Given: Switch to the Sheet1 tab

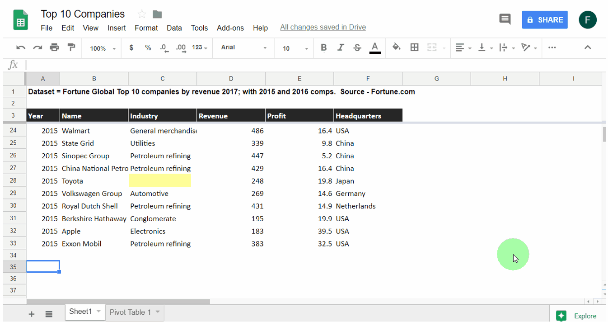Looking at the screenshot, I should [85, 312].
